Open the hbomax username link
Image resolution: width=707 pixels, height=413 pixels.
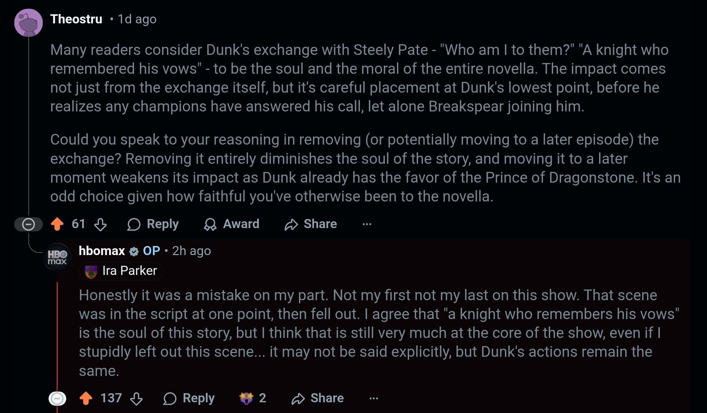point(102,251)
